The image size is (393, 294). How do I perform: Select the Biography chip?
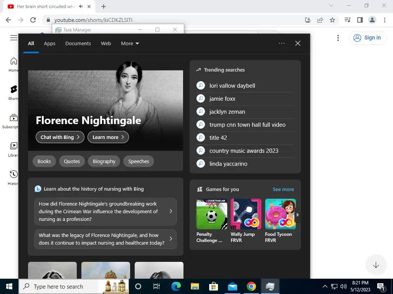104,161
